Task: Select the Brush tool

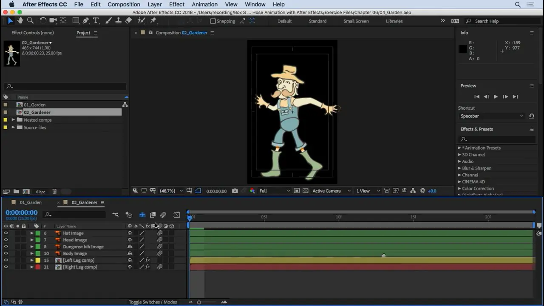Action: [x=109, y=20]
